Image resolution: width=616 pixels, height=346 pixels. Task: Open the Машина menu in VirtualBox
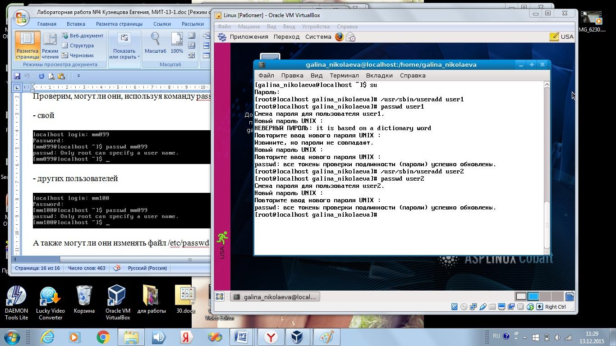pos(249,27)
